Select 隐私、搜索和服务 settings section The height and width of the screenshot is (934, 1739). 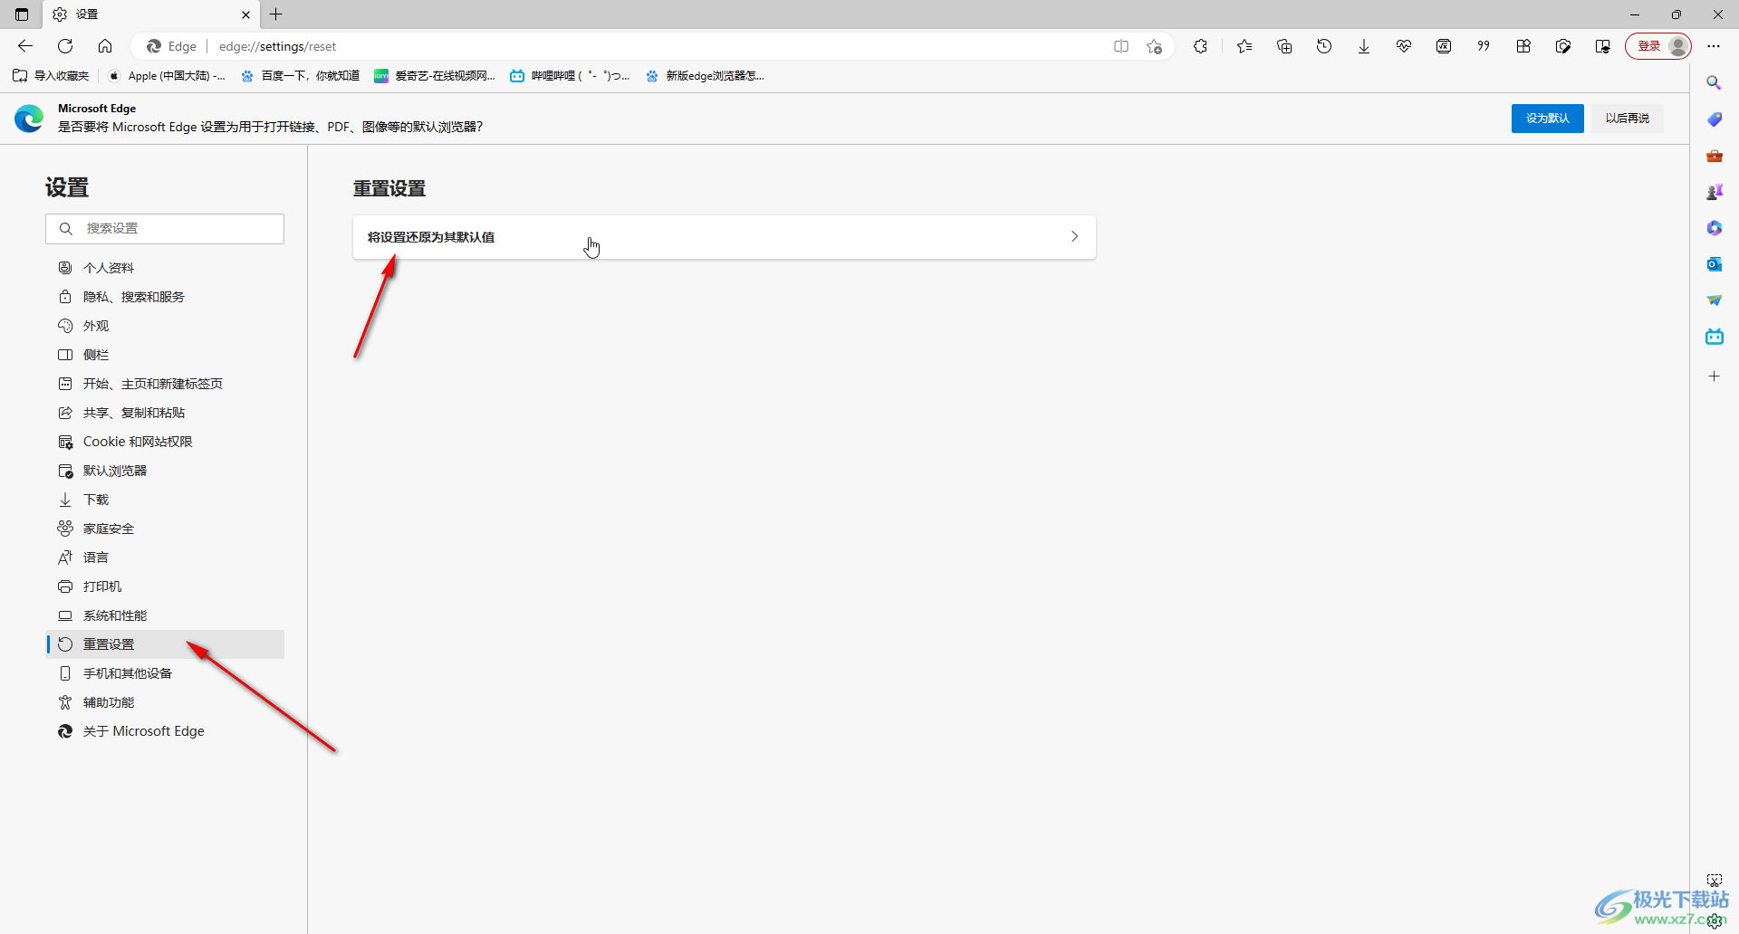[165, 297]
